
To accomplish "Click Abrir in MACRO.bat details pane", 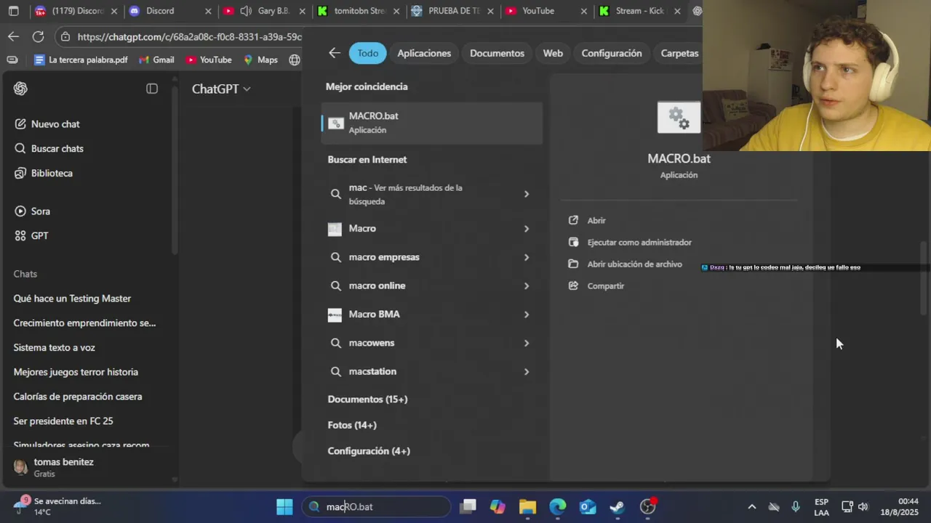I will (596, 220).
